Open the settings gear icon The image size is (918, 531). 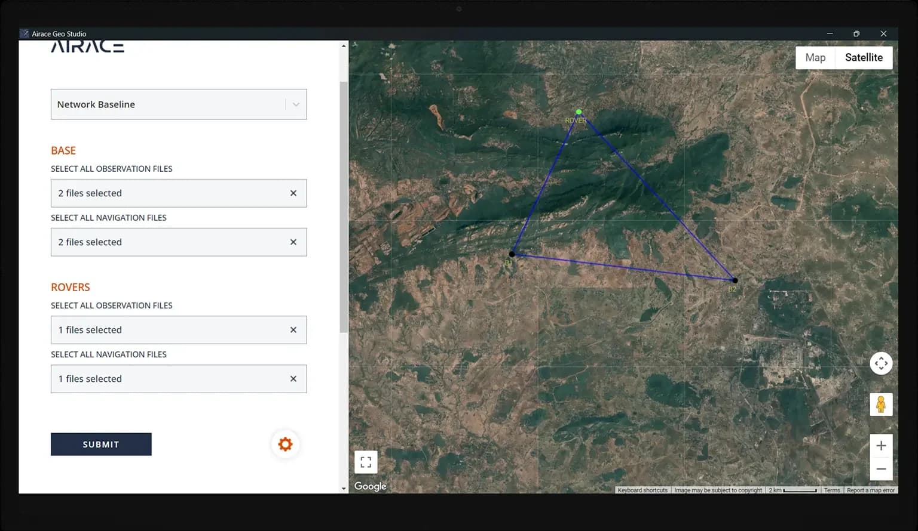pyautogui.click(x=286, y=444)
